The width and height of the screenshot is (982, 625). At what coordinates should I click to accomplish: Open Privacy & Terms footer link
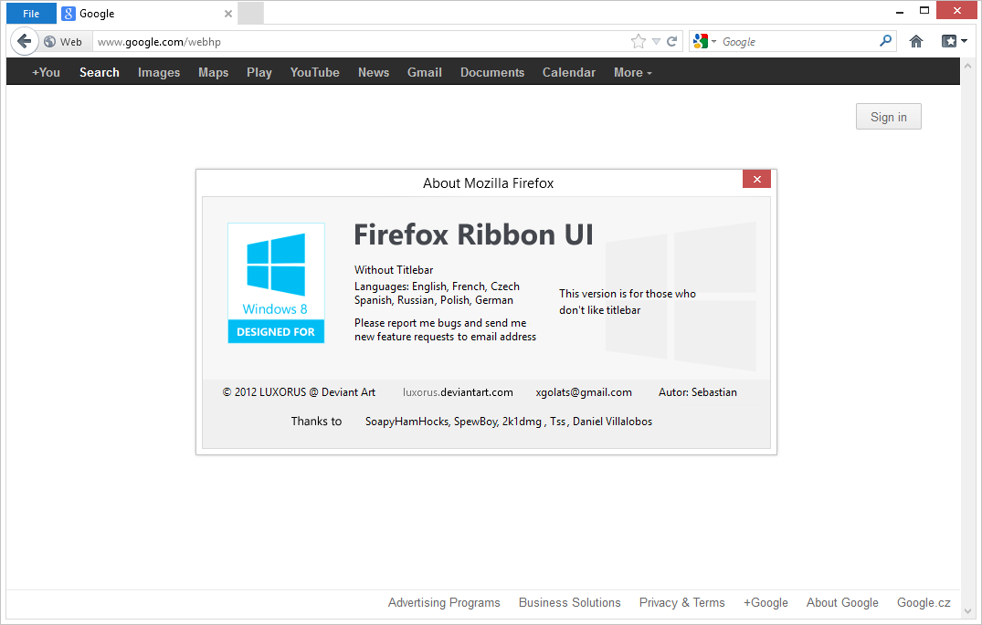pos(682,602)
